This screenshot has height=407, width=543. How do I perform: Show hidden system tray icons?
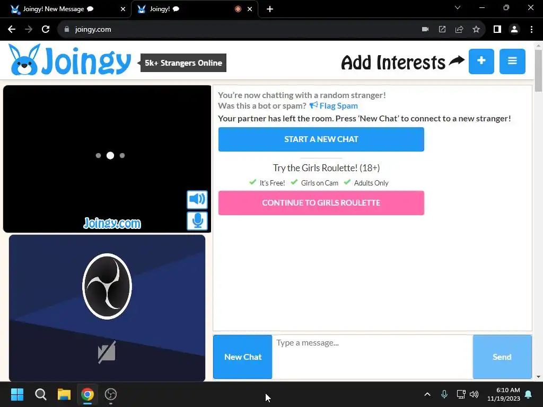point(427,394)
